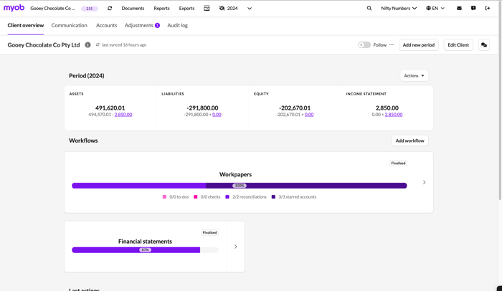Open the feedback speech bubble icon
This screenshot has height=291, width=502.
[473, 9]
